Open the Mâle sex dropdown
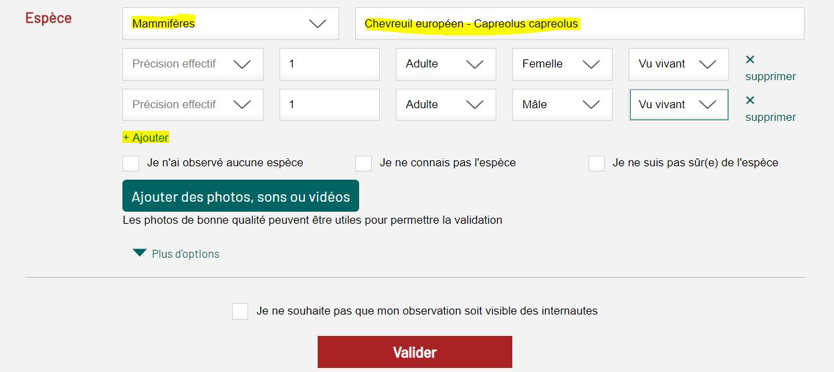Image resolution: width=834 pixels, height=372 pixels. click(x=562, y=105)
